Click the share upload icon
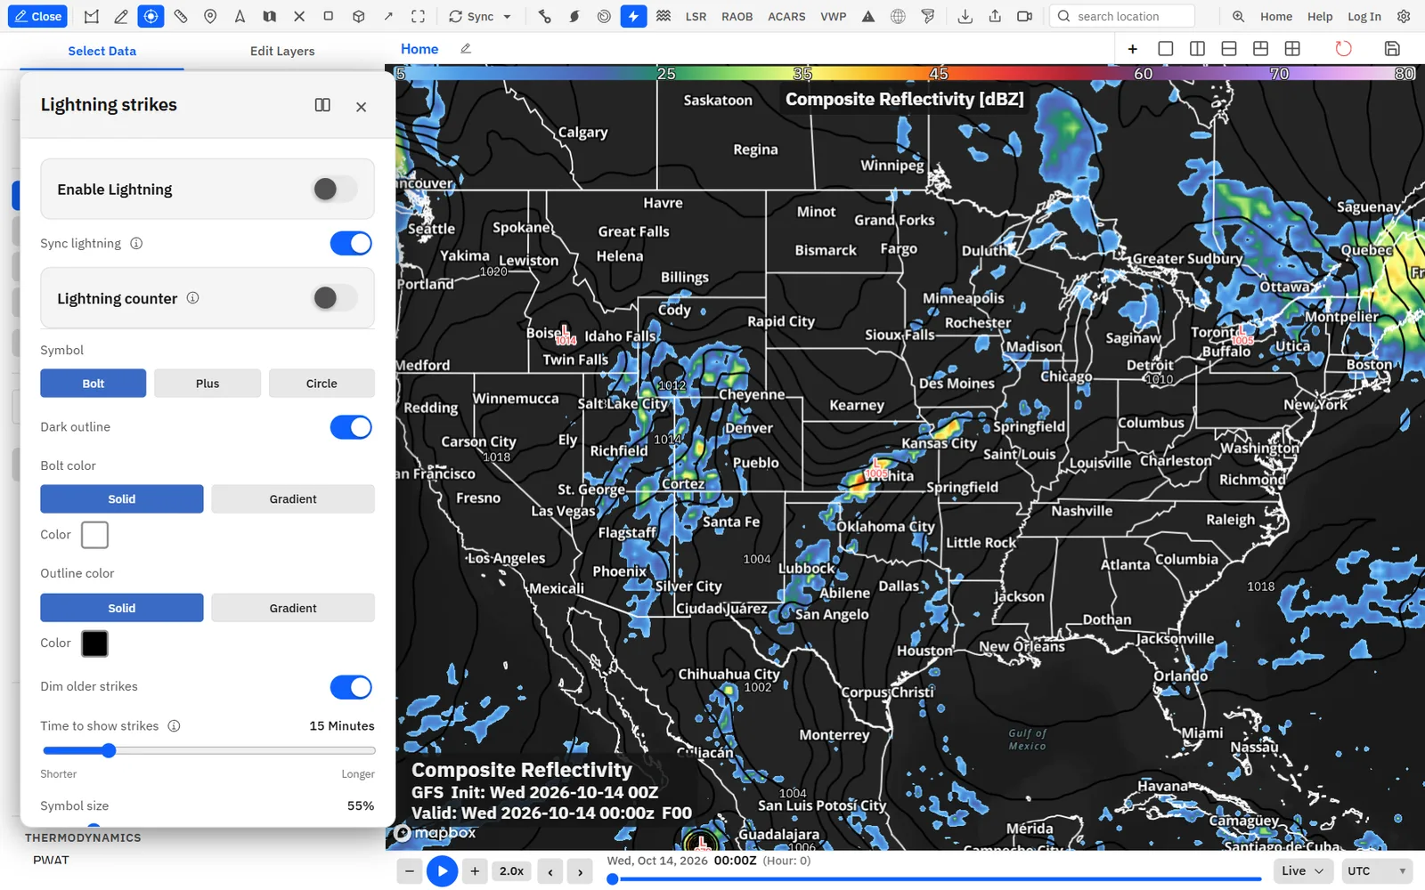 [995, 16]
